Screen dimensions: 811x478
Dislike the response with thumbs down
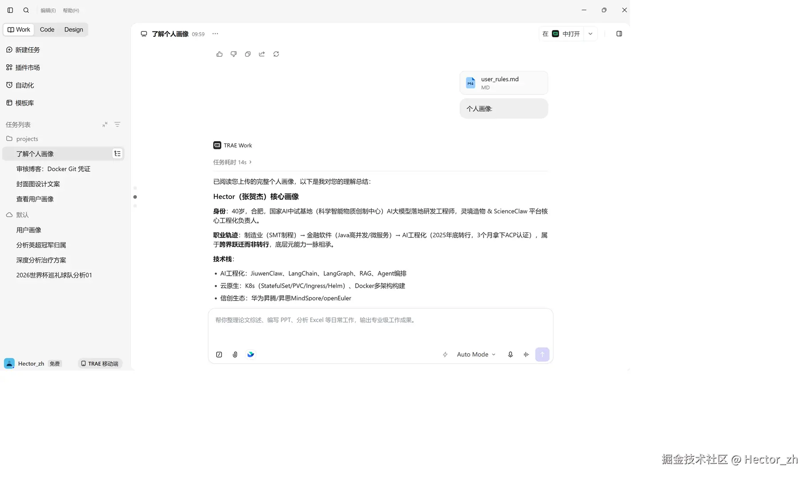[233, 54]
